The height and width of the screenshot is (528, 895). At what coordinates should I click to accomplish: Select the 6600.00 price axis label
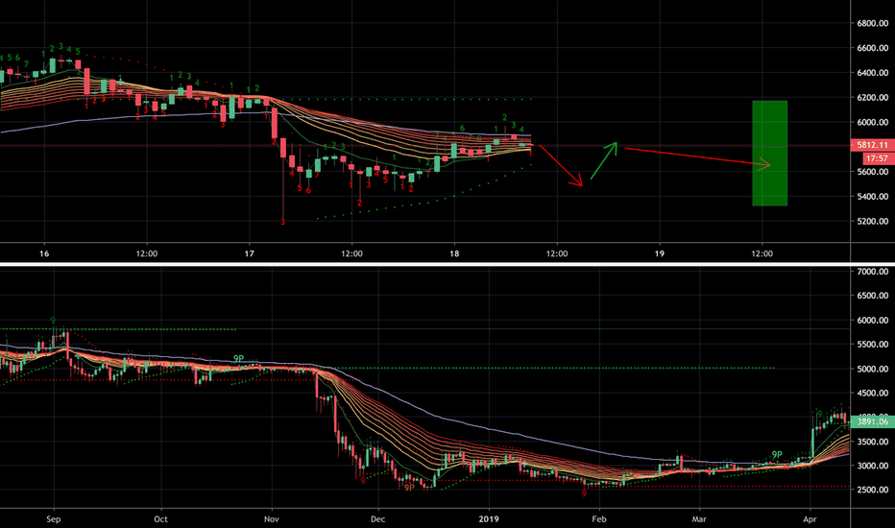coord(872,48)
